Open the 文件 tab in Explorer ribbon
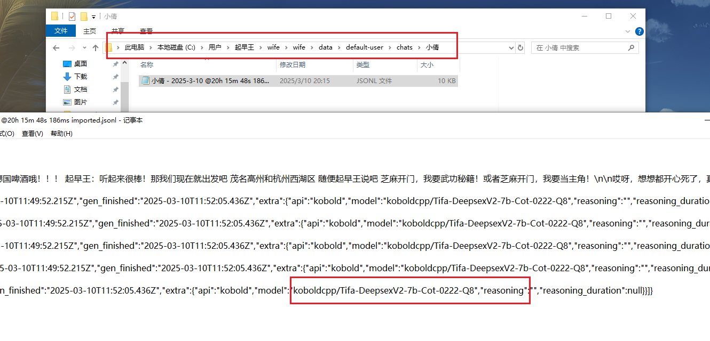Screen dimensions: 710x341 [x=61, y=31]
